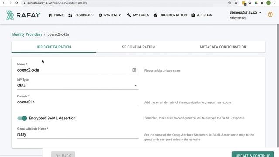This screenshot has width=279, height=157.
Task: Click Update & Continue button
Action: point(253,154)
